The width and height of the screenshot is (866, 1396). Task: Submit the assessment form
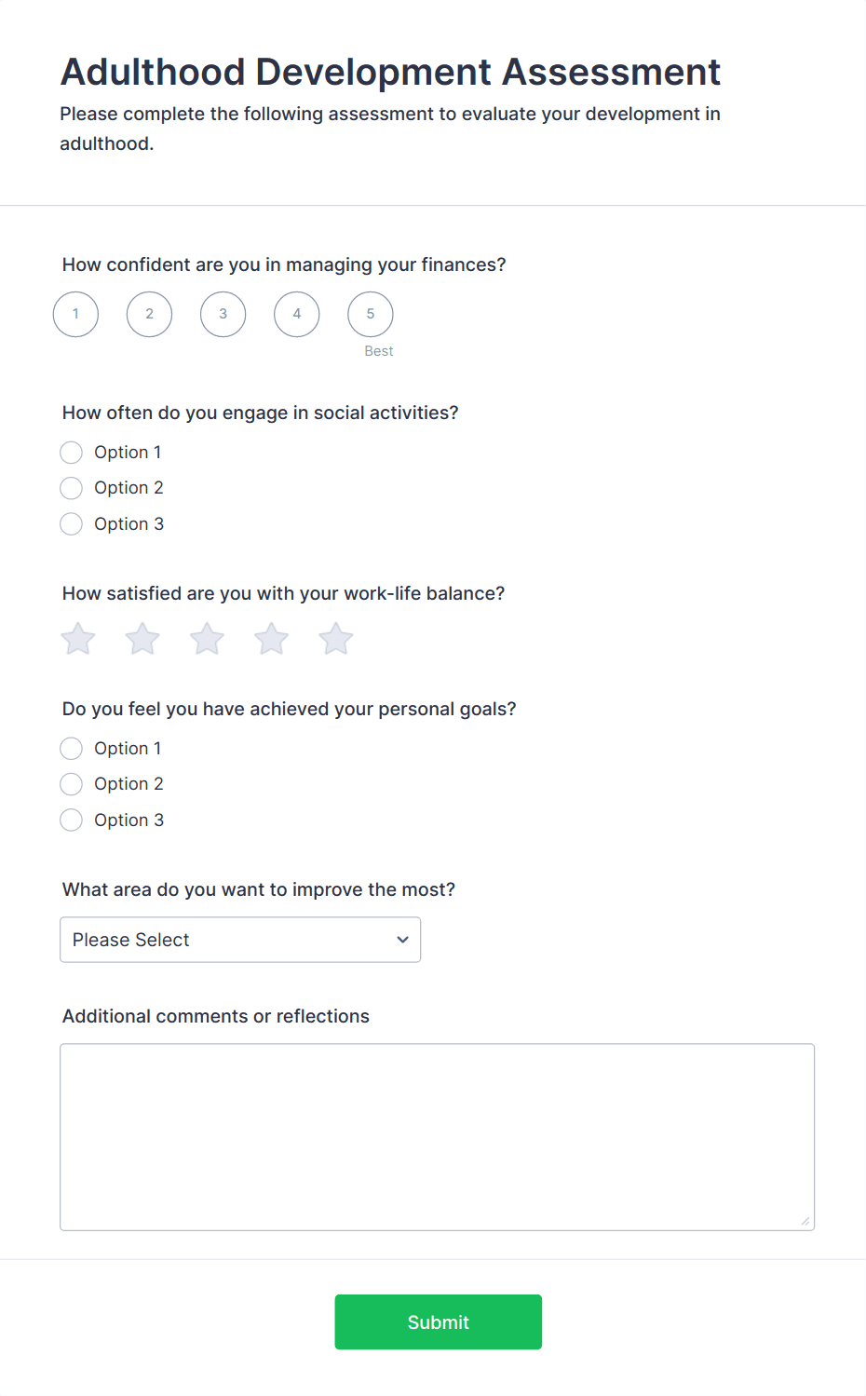438,1321
